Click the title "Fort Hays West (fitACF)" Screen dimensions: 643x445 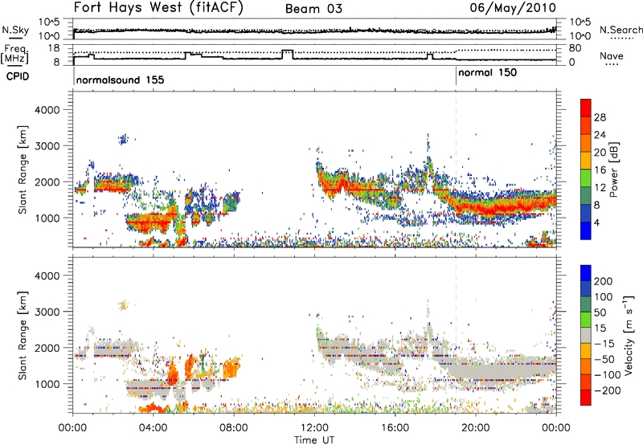158,8
